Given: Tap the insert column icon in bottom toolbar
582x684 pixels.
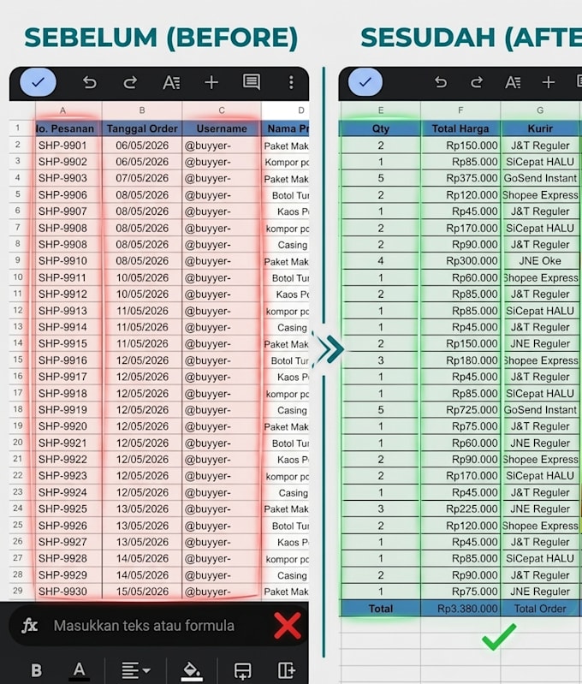Looking at the screenshot, I should pyautogui.click(x=287, y=670).
